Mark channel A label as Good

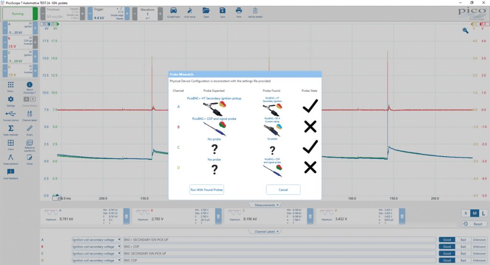click(447, 240)
